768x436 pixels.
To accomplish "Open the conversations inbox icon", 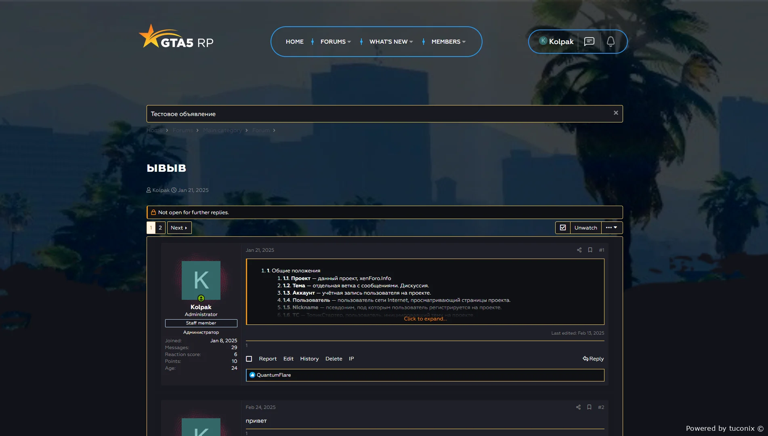I will 589,42.
